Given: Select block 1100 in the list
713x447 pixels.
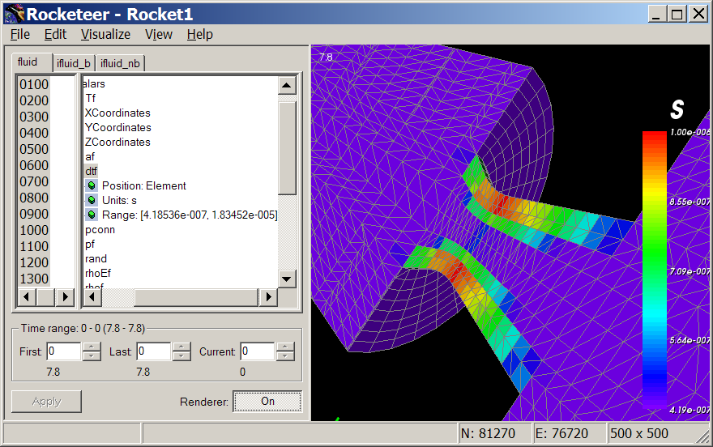Looking at the screenshot, I should click(34, 246).
